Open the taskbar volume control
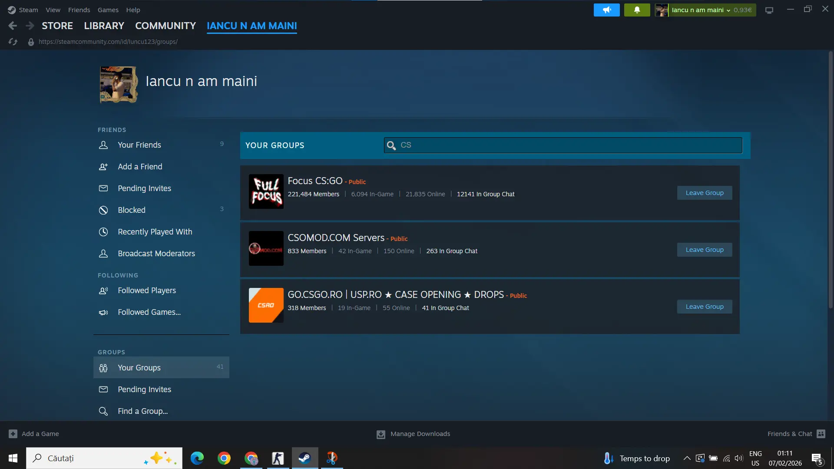Image resolution: width=834 pixels, height=469 pixels. click(739, 458)
